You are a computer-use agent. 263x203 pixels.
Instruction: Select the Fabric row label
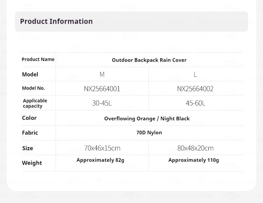coord(30,133)
